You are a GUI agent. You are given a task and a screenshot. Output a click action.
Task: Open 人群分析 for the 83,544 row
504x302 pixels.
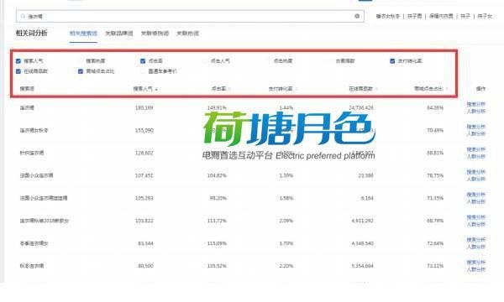pyautogui.click(x=476, y=247)
